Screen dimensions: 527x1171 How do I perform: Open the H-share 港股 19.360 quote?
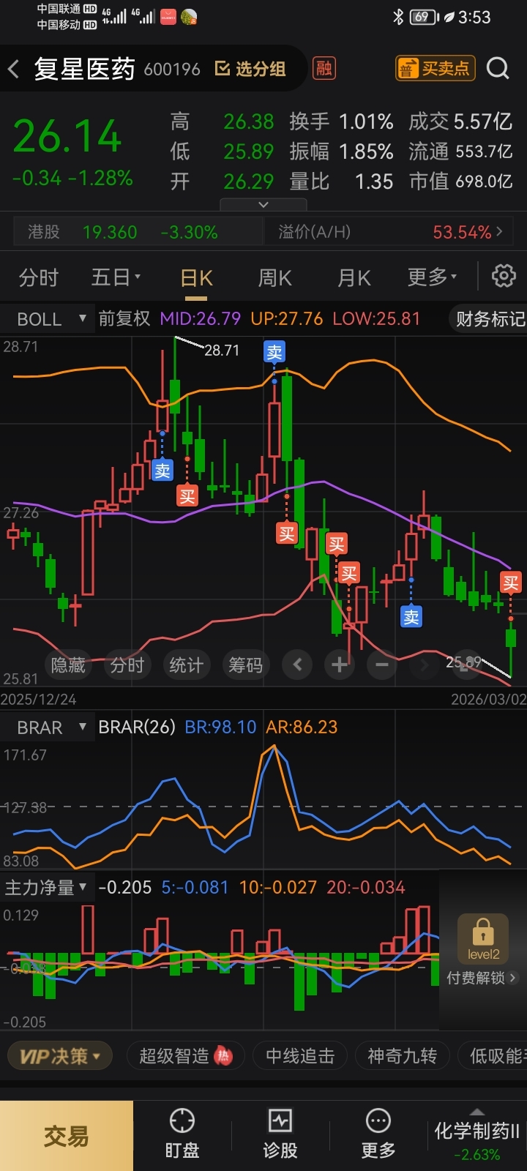[x=138, y=232]
